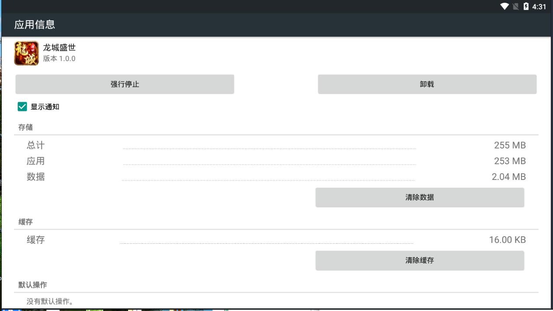
Task: Toggle the 显示通知 checkbox
Action: [22, 107]
